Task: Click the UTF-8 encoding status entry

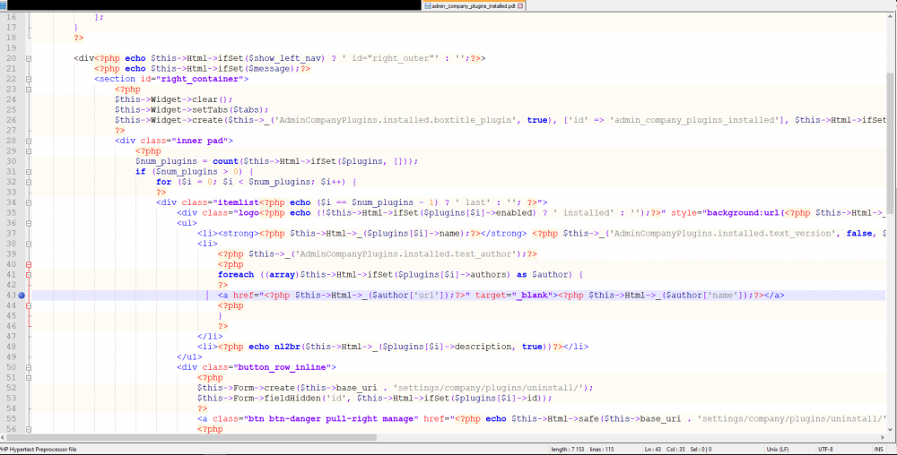Action: pos(825,450)
